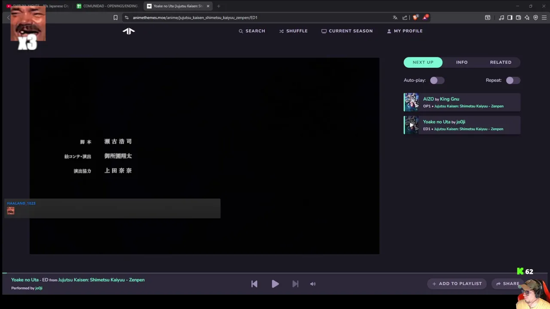Screen dimensions: 550x309
Task: Open the Related tab
Action: point(501,62)
